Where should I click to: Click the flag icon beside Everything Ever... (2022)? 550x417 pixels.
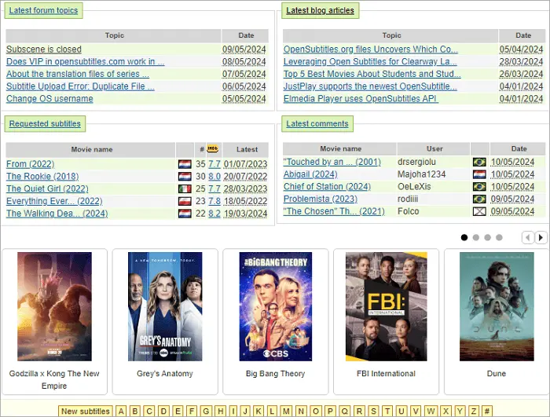(185, 201)
